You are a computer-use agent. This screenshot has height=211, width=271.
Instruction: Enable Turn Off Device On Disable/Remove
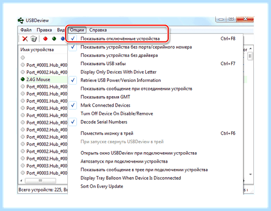[x=155, y=113]
